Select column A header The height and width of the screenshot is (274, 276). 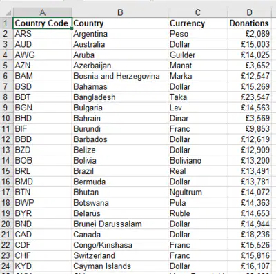tap(43, 12)
